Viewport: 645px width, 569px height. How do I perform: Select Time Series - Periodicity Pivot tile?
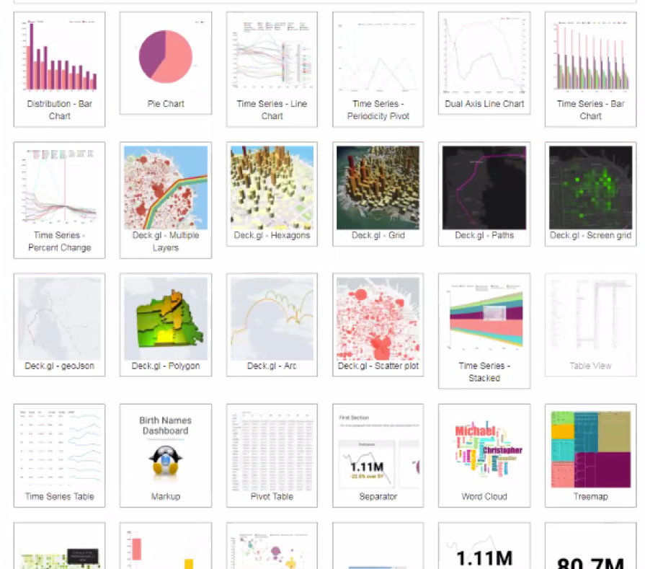(x=378, y=69)
